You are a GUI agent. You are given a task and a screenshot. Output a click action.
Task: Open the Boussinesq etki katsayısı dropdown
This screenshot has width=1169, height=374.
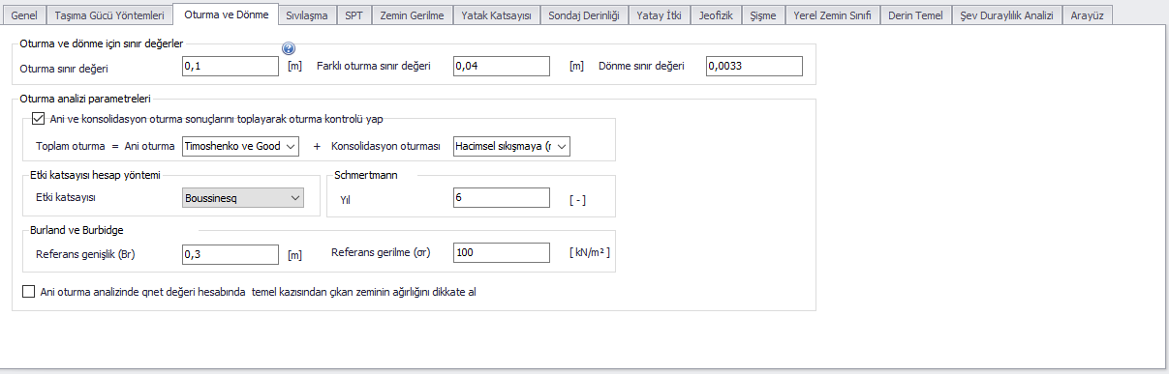click(x=243, y=197)
